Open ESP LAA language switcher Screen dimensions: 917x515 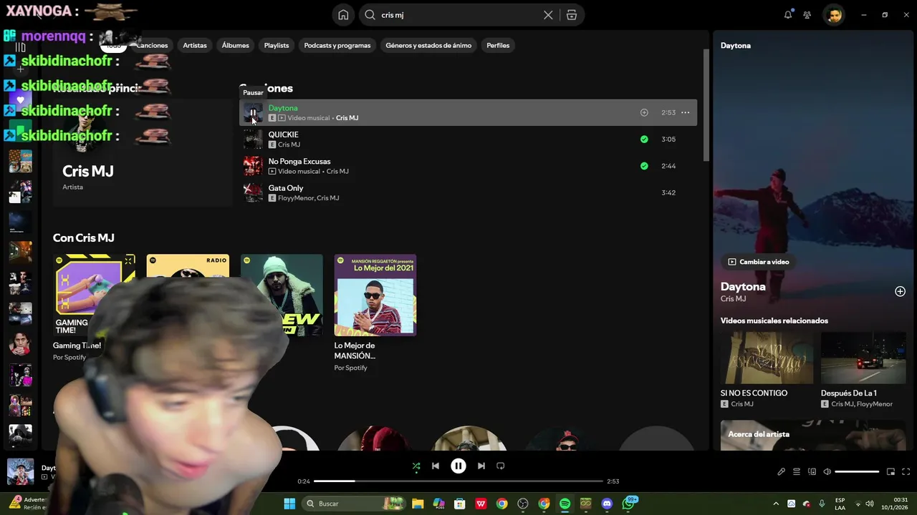840,504
